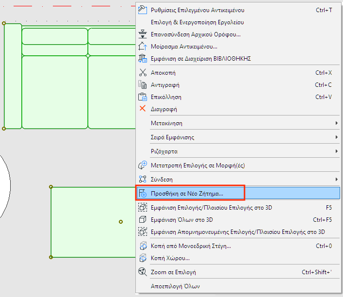Expand the Σύνδεση submenu arrow
This screenshot has height=297, width=343.
pos(337,180)
